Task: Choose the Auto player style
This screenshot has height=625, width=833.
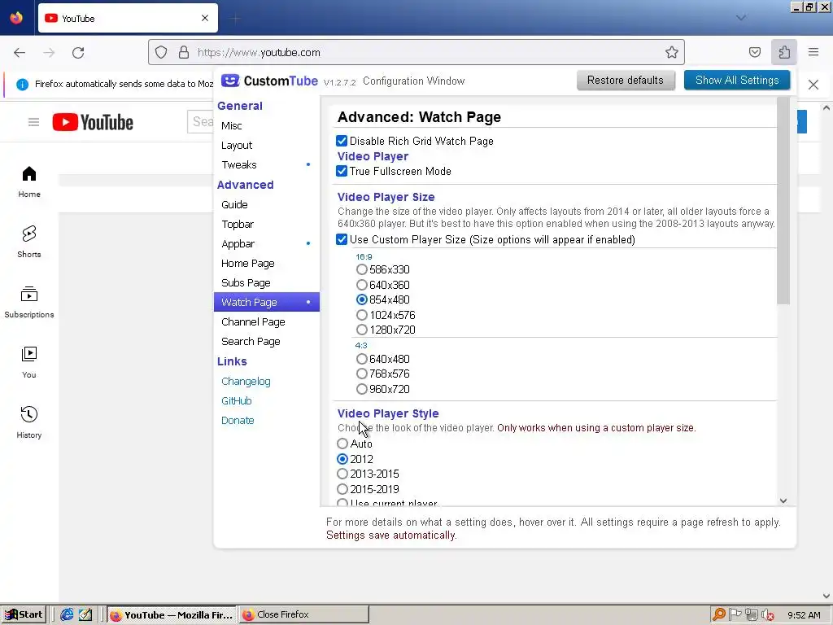Action: tap(342, 444)
